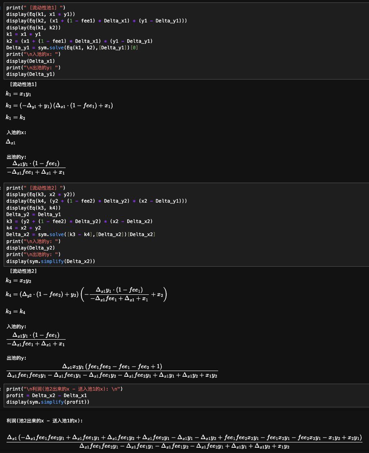Viewport: 369px width, 453px height.
Task: Click the print("[流动性池2]") code line
Action: pos(35,188)
